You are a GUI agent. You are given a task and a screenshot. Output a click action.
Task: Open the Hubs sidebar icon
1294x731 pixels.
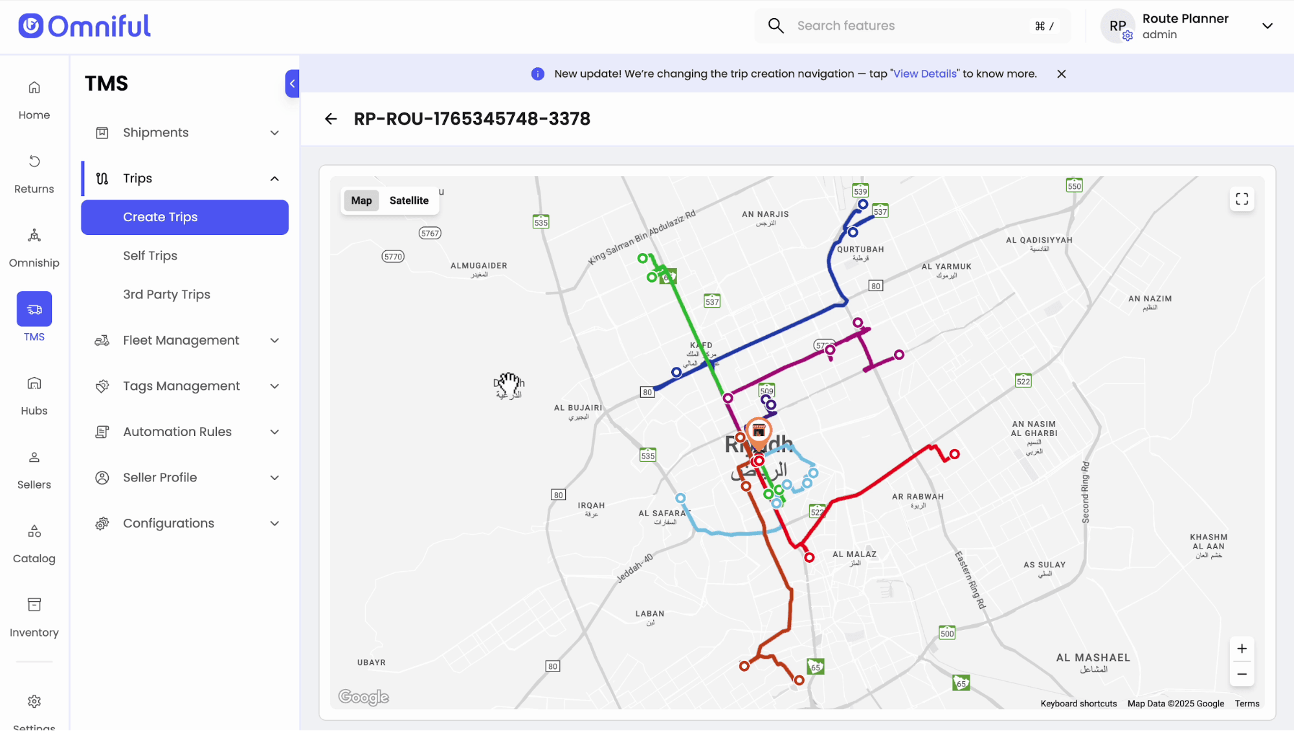[34, 395]
